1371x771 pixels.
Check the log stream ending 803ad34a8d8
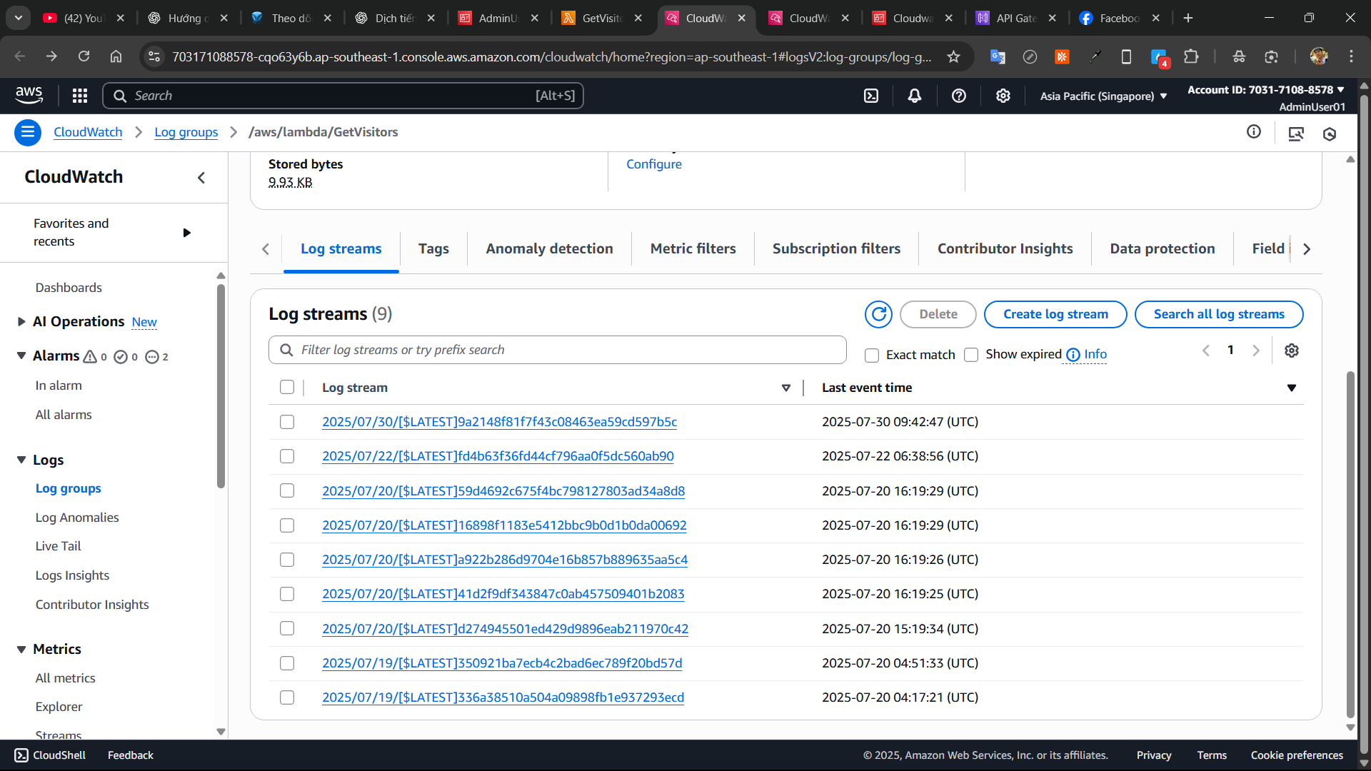click(x=287, y=490)
